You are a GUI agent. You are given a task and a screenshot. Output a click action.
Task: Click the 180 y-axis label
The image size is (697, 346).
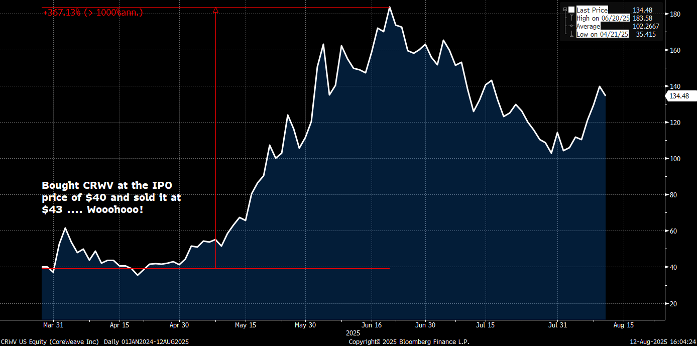coord(675,14)
